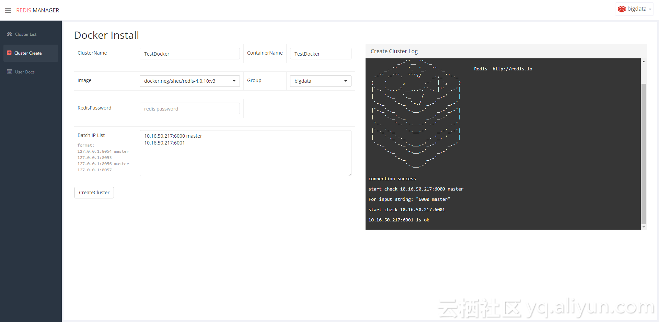Expand the Group bigdata dropdown
This screenshot has width=659, height=322.
click(x=321, y=81)
